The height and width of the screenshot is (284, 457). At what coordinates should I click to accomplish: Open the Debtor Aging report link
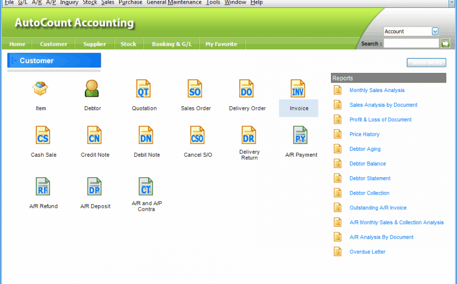pos(365,149)
